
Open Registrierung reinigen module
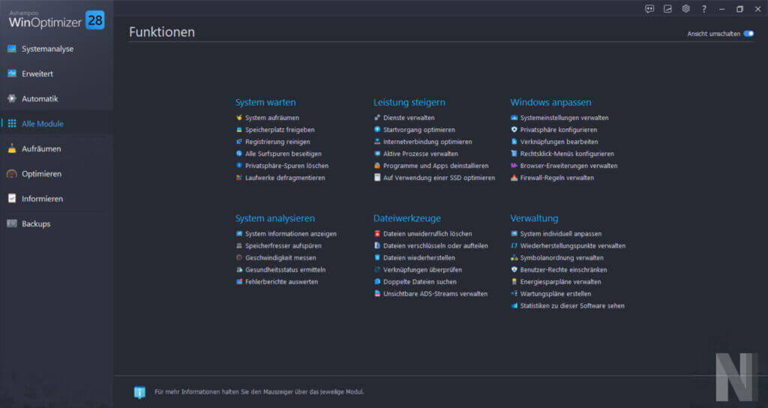tap(277, 142)
